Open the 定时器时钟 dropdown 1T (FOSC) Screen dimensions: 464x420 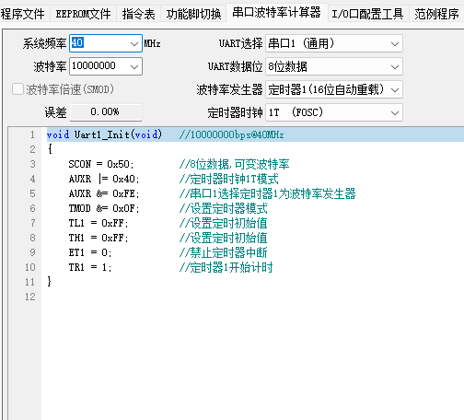(334, 112)
